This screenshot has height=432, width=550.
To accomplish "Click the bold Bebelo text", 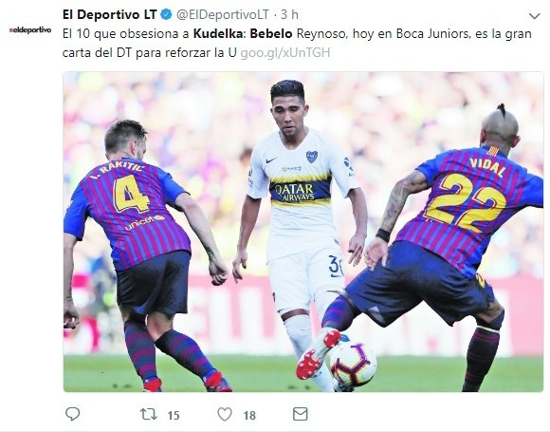I will tap(271, 34).
